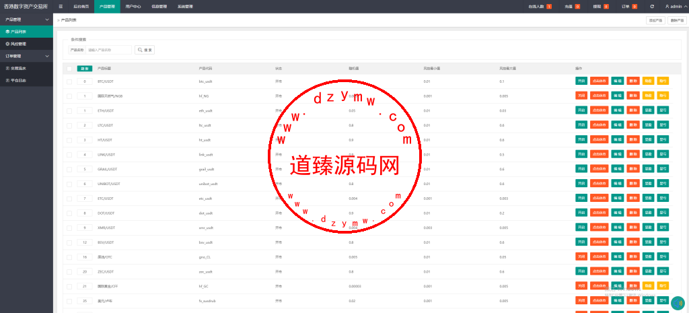Image resolution: width=689 pixels, height=313 pixels.
Task: Click sort number field for BSV/USDT
Action: click(84, 242)
